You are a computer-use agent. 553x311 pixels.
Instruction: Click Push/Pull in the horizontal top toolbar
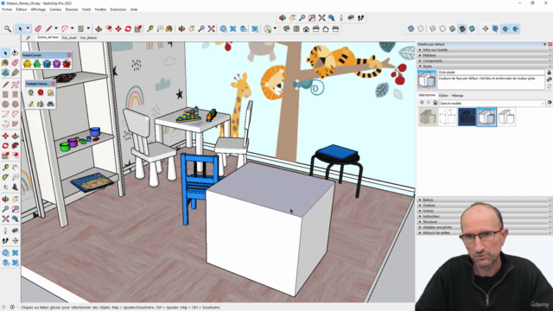pyautogui.click(x=99, y=29)
